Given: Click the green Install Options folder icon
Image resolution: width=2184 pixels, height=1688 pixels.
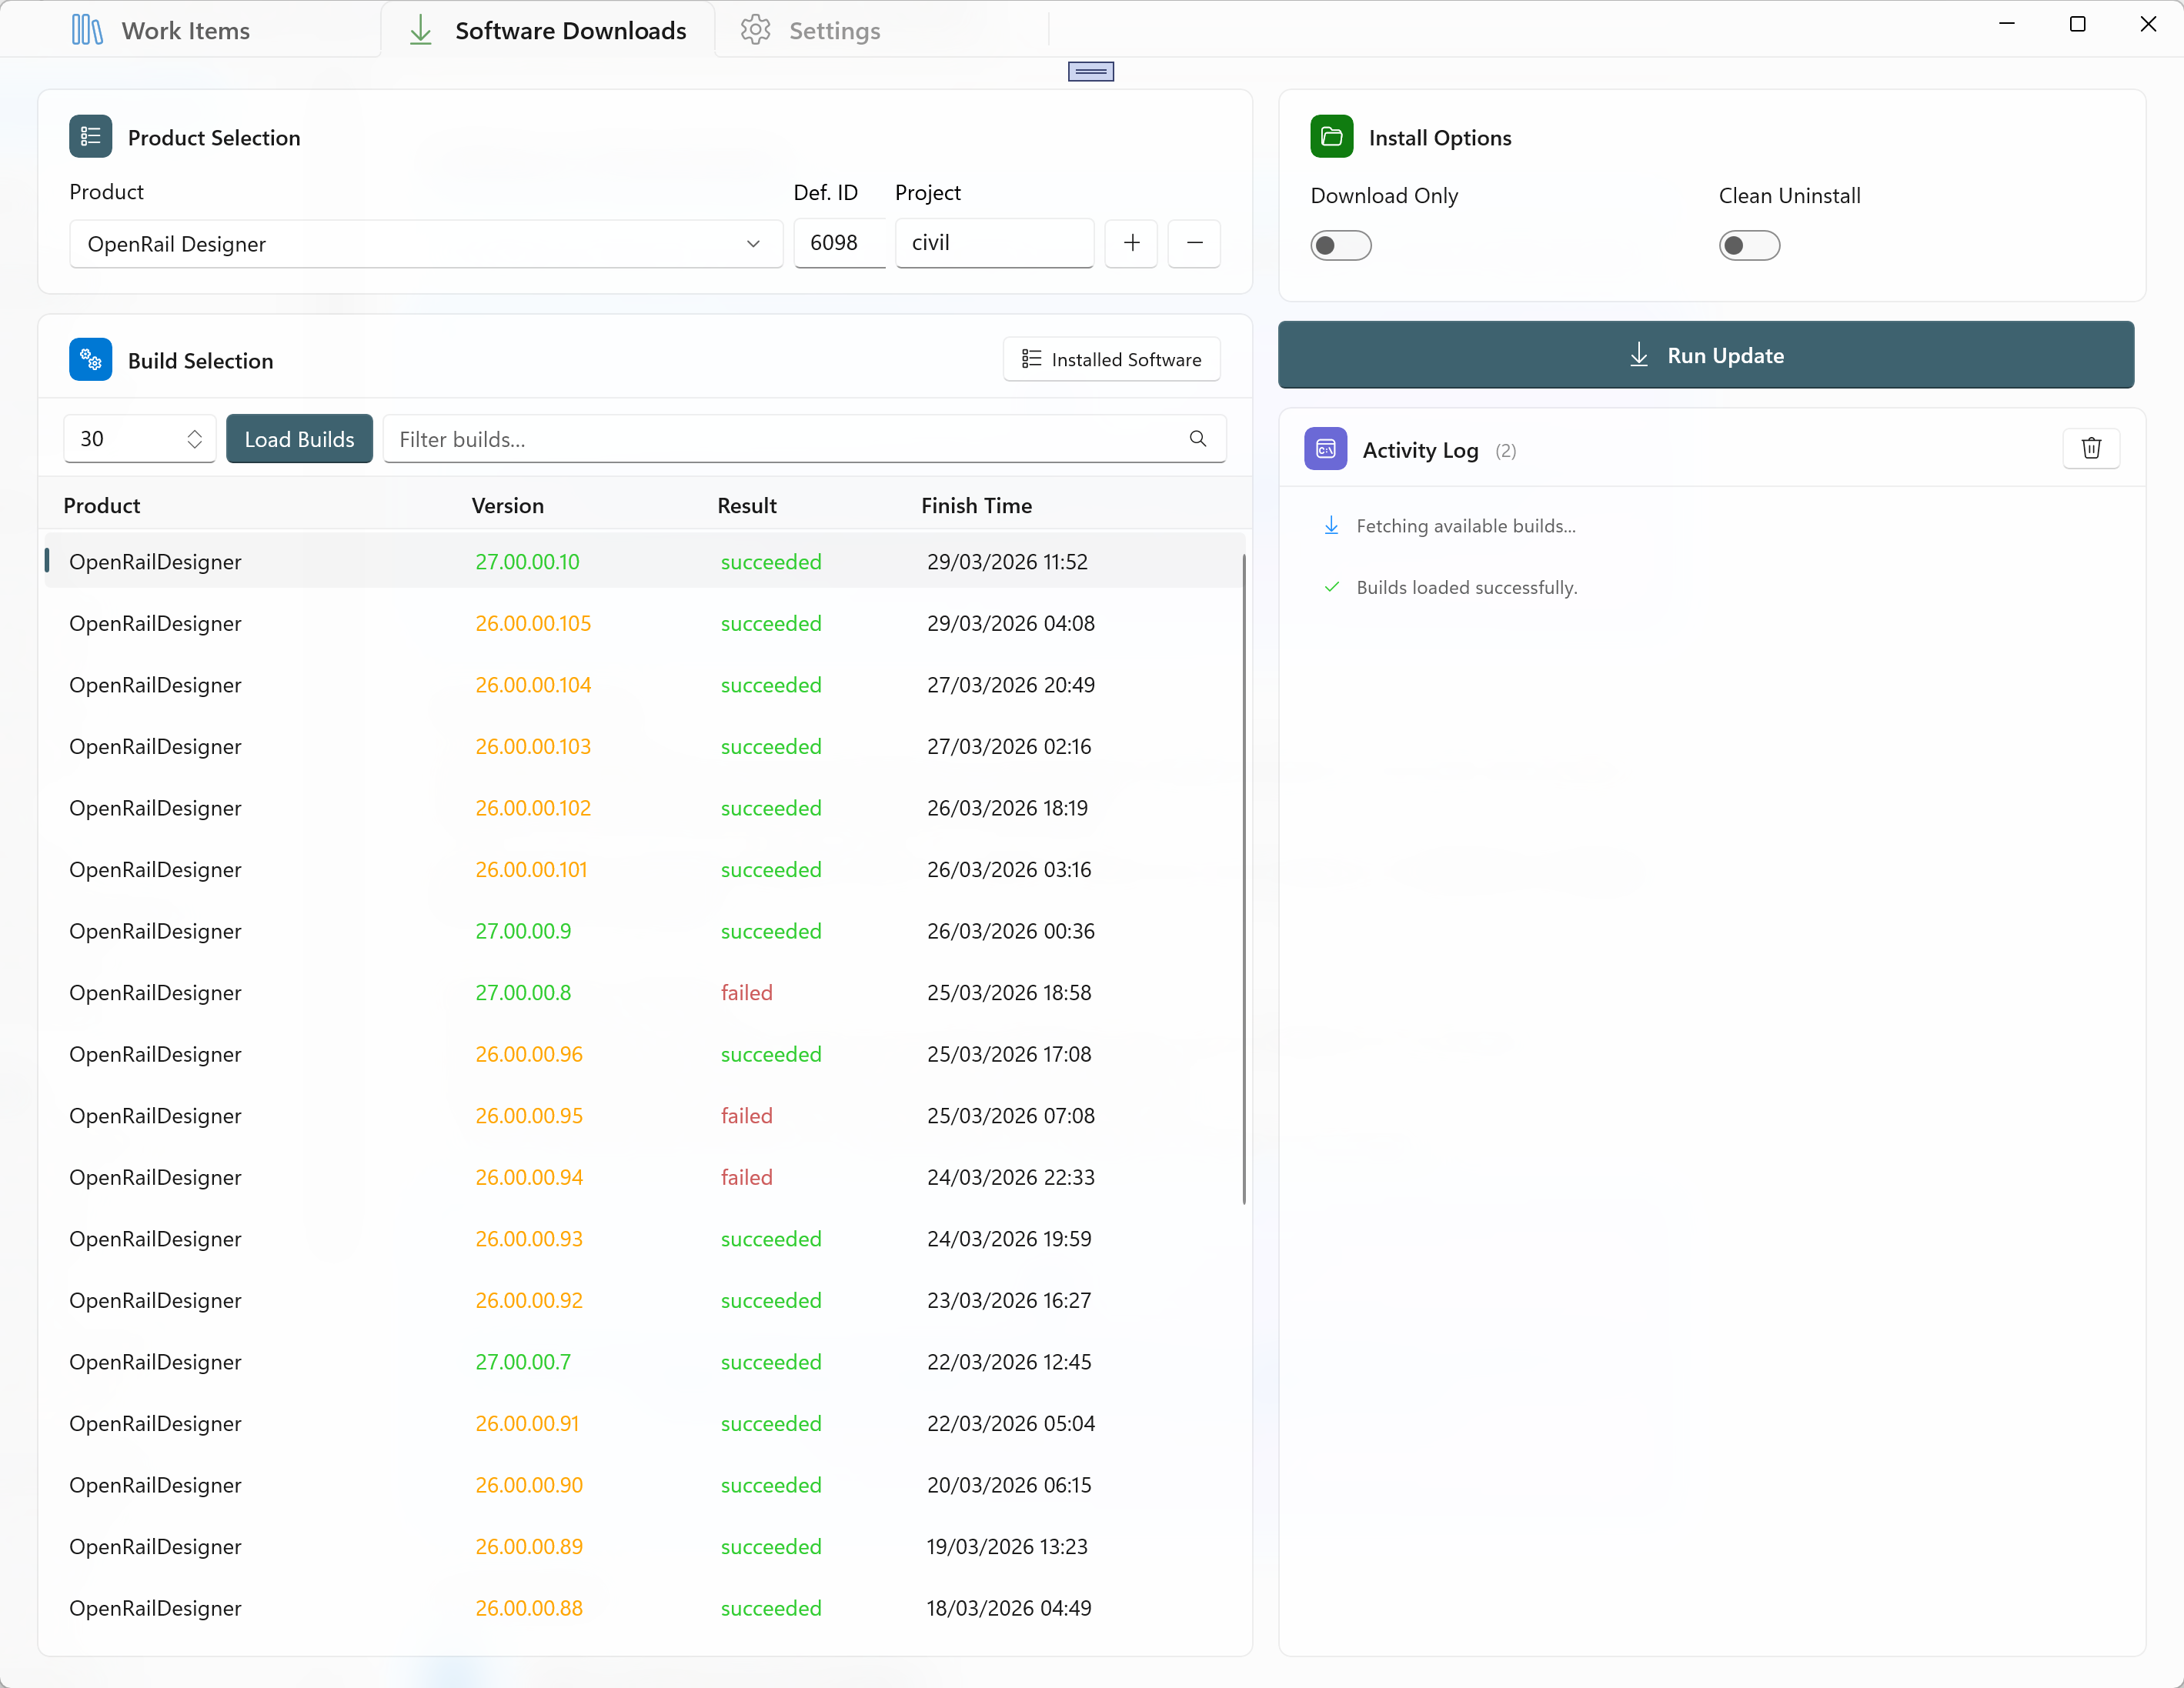Looking at the screenshot, I should coord(1331,137).
